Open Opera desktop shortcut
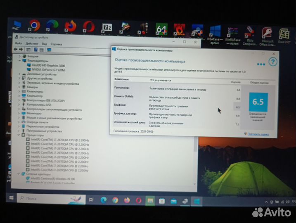Viewport: 296px width, 223px height. 89,27
